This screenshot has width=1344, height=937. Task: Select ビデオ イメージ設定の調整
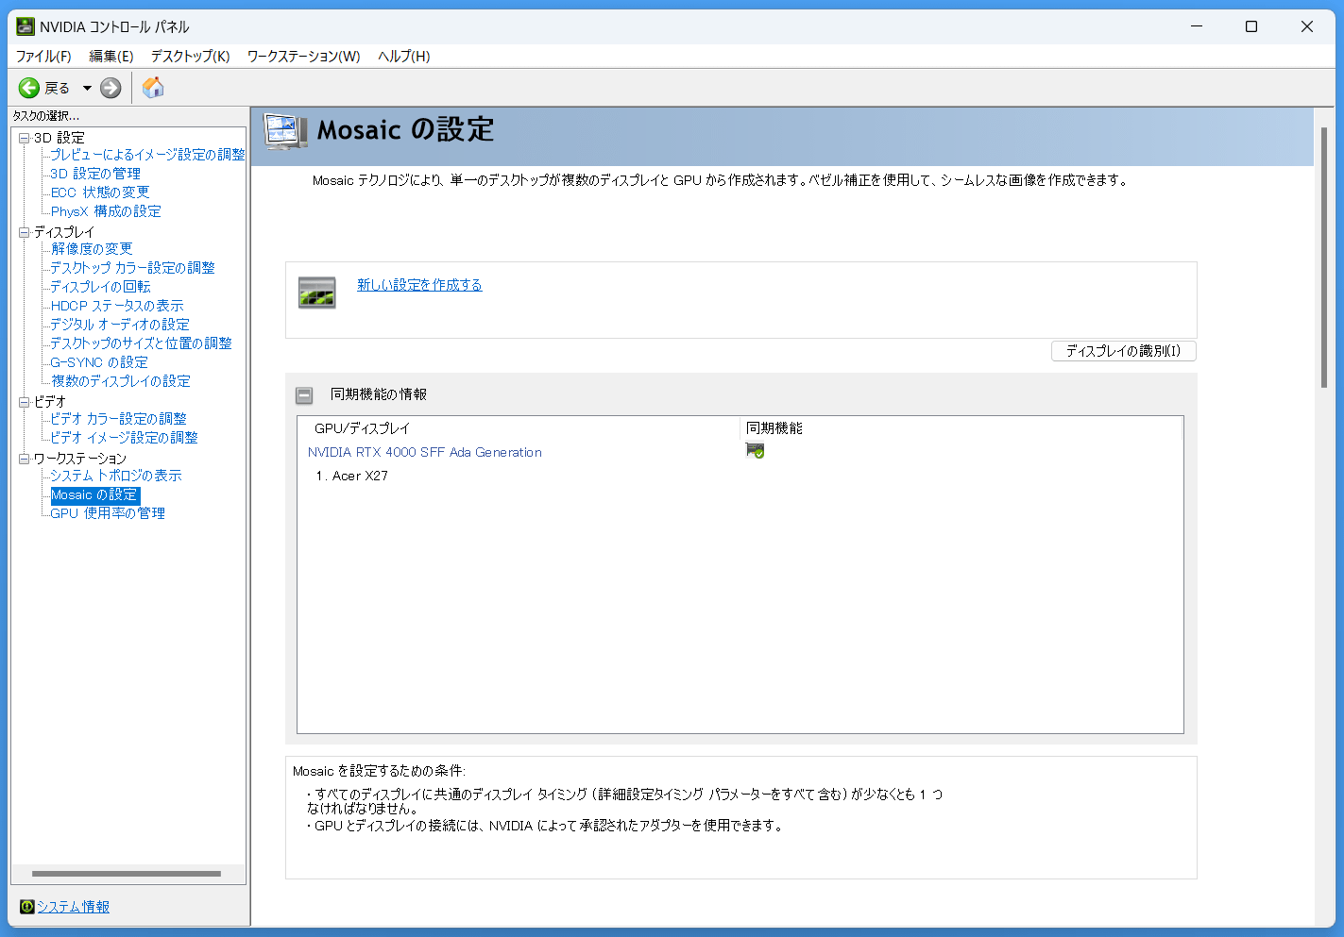coord(125,438)
